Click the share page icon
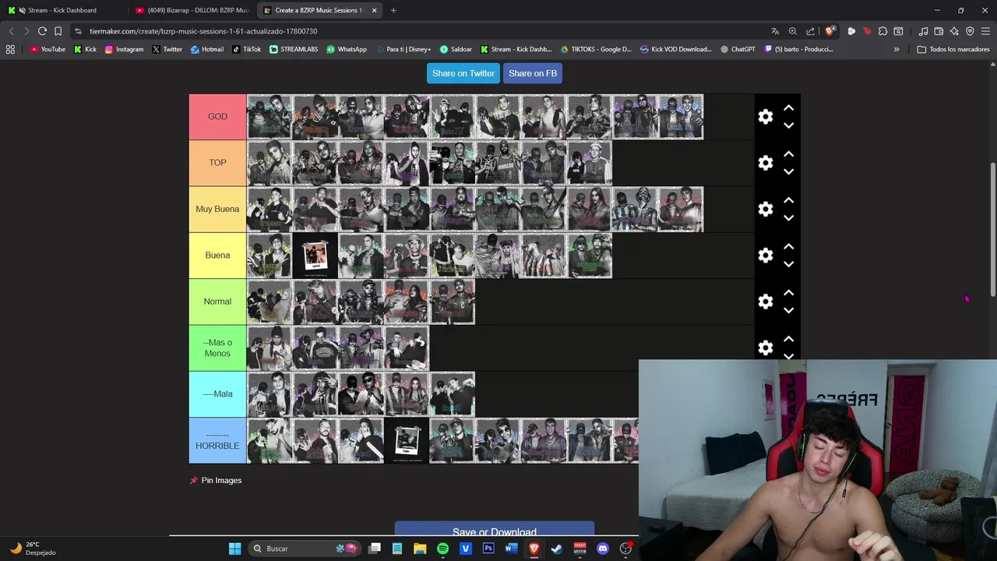 coord(811,31)
